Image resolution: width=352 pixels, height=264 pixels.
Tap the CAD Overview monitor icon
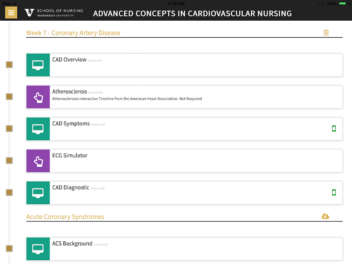(x=38, y=65)
